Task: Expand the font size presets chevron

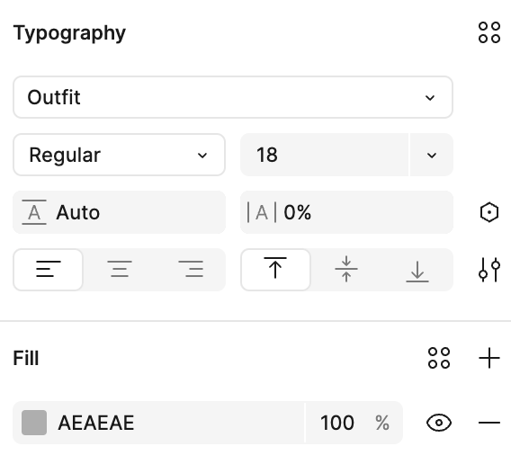Action: click(x=432, y=155)
